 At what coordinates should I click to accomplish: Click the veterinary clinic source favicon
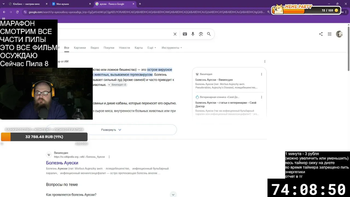197,97
